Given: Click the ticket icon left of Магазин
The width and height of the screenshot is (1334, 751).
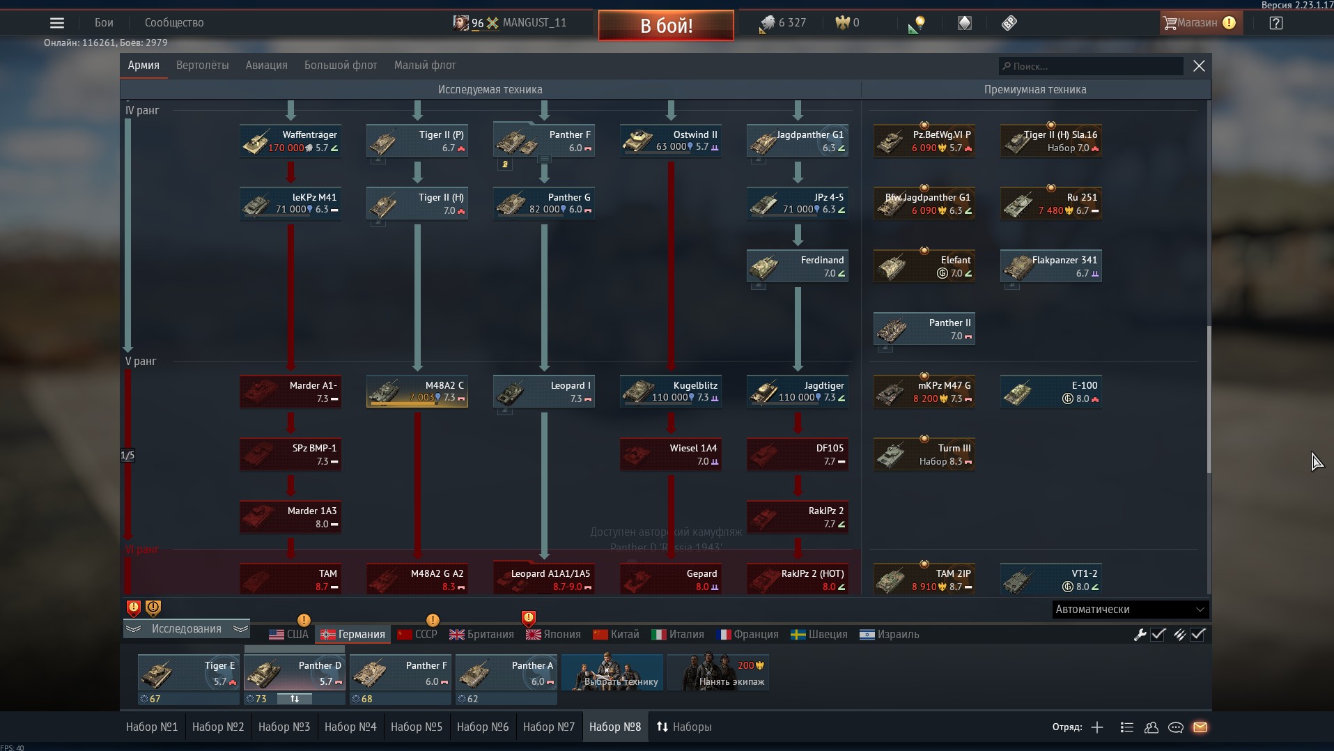Looking at the screenshot, I should (x=1009, y=23).
